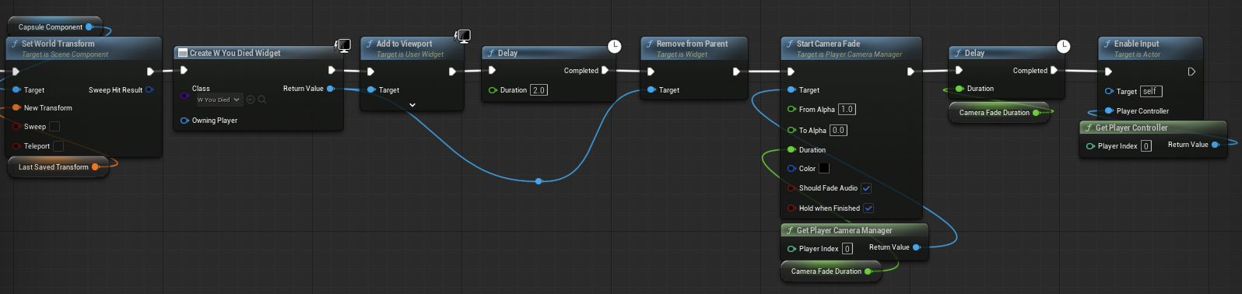Click the clock icon on first Delay node

point(614,46)
